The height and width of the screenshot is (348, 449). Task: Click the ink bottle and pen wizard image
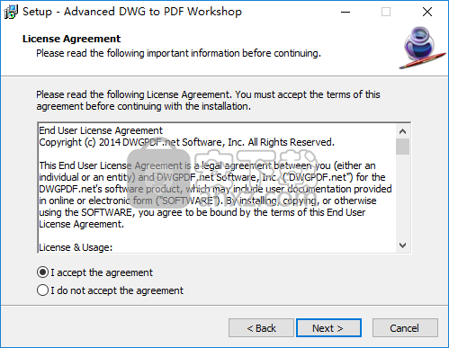[422, 48]
